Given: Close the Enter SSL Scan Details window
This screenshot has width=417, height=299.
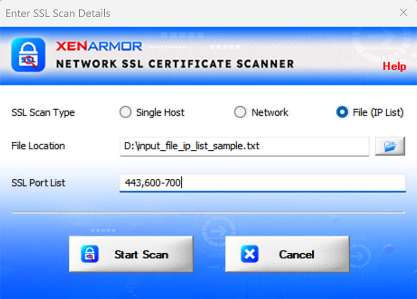Looking at the screenshot, I should tap(403, 12).
